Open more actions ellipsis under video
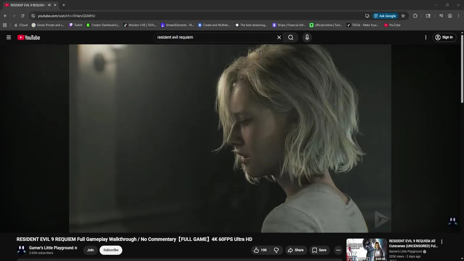Viewport: 464px width, 261px height. (338, 250)
